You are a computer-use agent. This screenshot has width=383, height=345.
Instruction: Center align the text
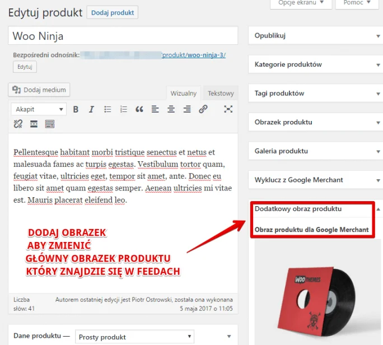[x=171, y=109]
